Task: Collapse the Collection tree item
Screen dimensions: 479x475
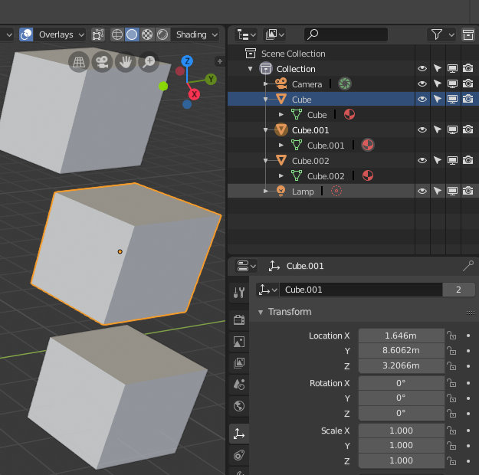Action: (250, 69)
